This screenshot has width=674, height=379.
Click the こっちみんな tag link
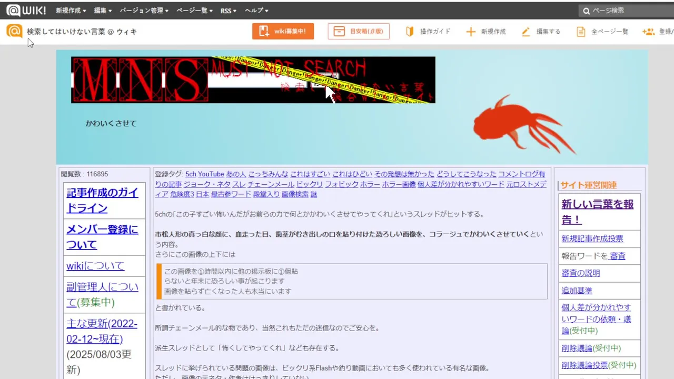click(x=268, y=174)
